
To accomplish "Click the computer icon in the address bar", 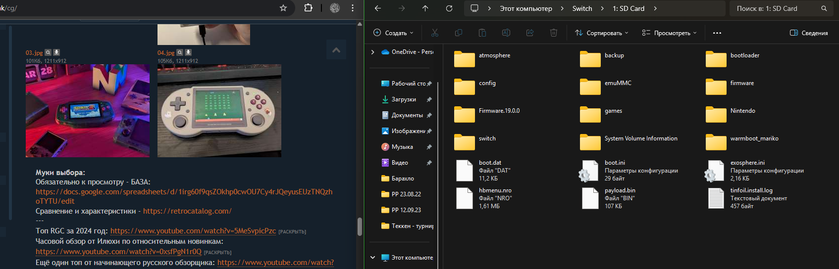I will pyautogui.click(x=474, y=8).
